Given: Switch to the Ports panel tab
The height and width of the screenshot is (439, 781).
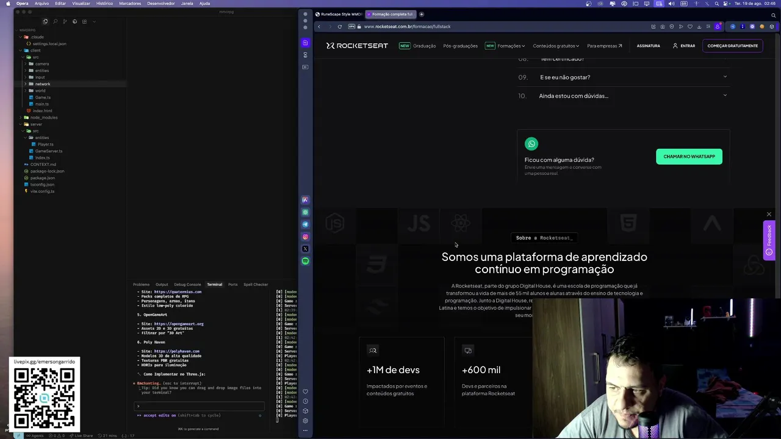Looking at the screenshot, I should click(x=232, y=284).
